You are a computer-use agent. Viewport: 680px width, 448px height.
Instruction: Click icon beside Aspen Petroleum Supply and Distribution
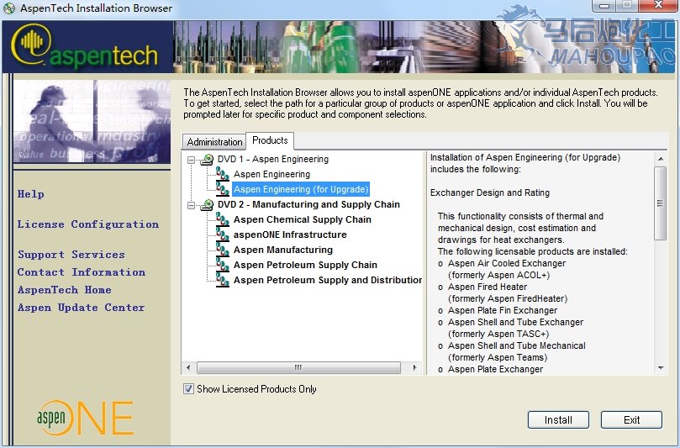coord(223,280)
